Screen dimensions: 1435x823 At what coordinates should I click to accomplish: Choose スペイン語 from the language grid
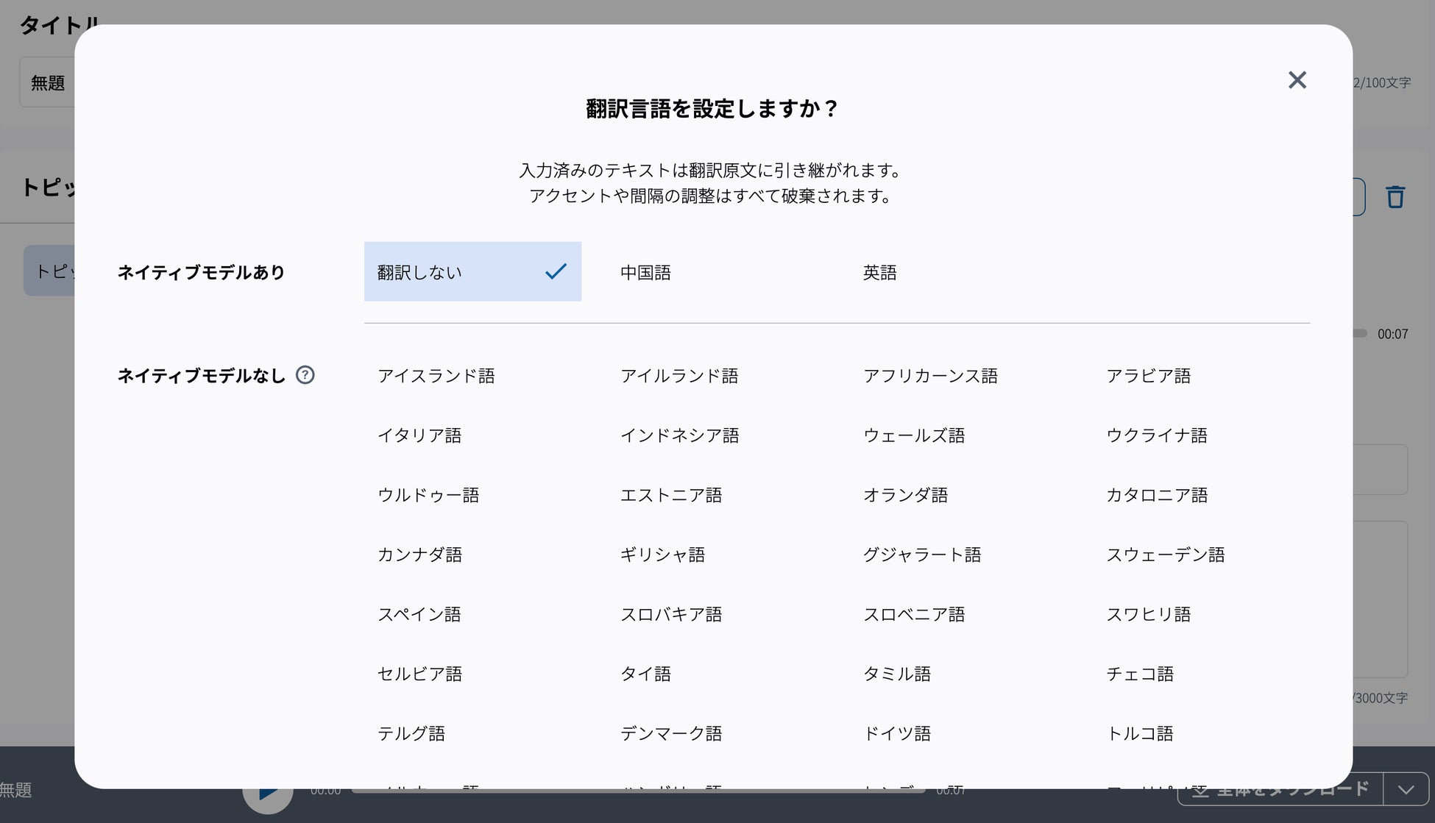419,614
